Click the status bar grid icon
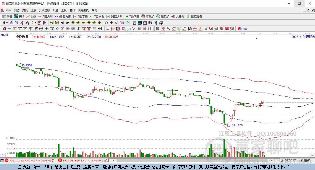The width and height of the screenshot is (315, 170). [2, 160]
